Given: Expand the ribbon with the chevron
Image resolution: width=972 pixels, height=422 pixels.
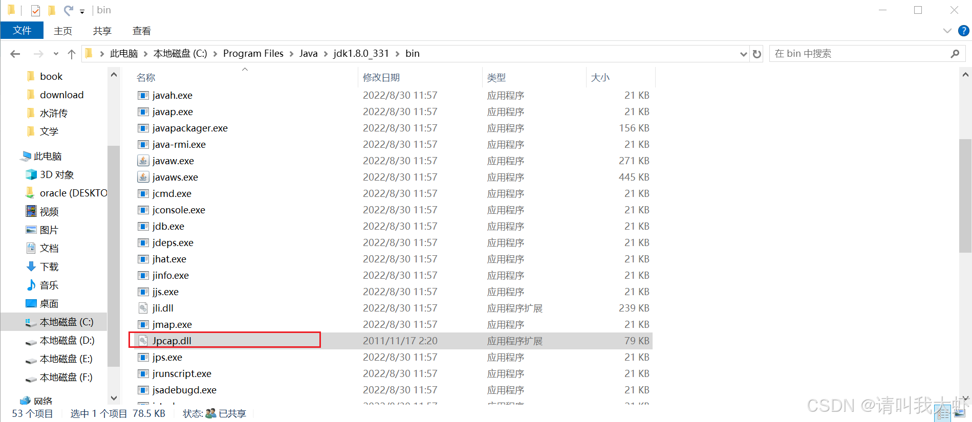Looking at the screenshot, I should click(947, 31).
